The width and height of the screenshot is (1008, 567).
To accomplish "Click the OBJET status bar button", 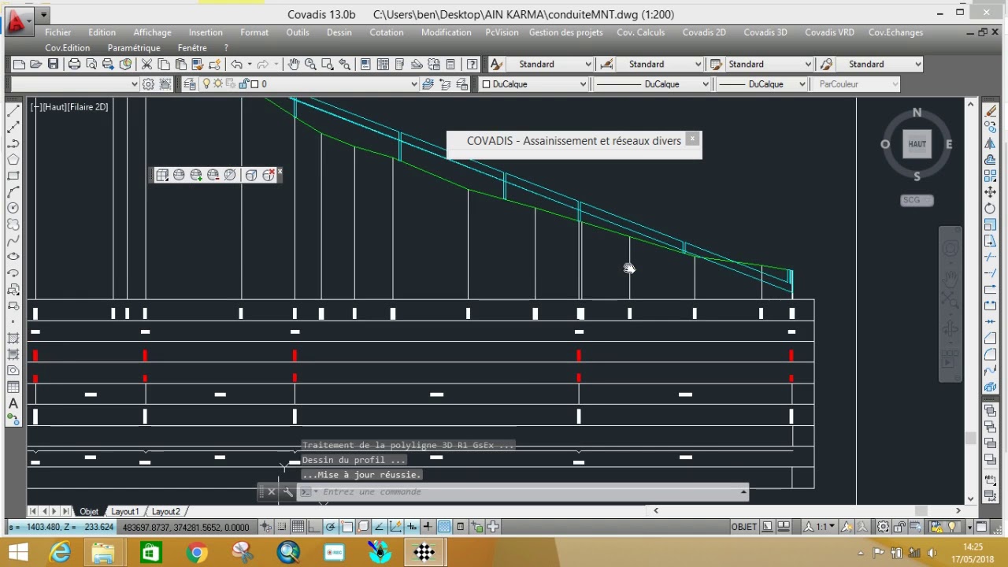I will point(744,527).
